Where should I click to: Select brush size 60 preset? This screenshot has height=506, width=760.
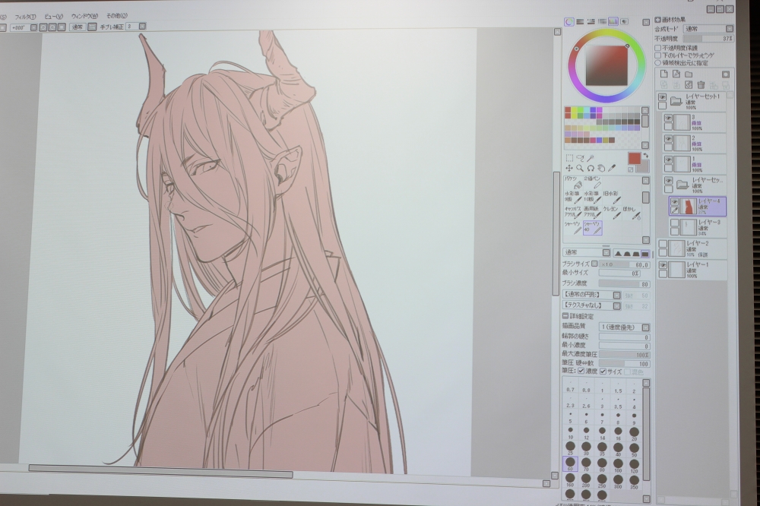570,463
